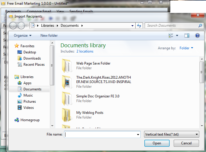Select the Videos library

(26, 108)
